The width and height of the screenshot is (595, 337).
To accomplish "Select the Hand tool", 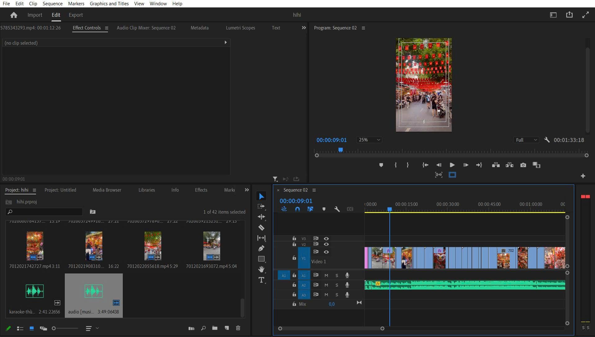I will coord(261,269).
